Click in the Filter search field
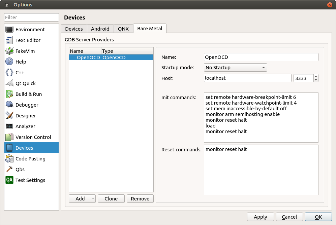 [x=31, y=17]
